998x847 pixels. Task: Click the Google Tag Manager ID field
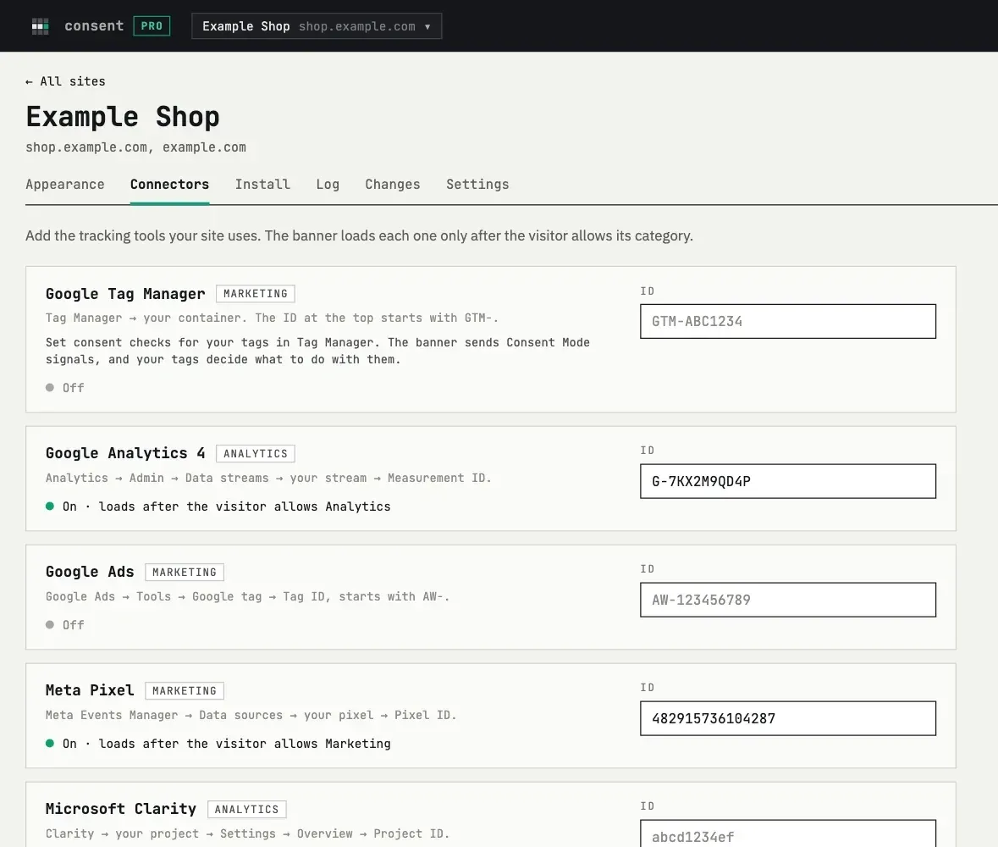point(788,321)
